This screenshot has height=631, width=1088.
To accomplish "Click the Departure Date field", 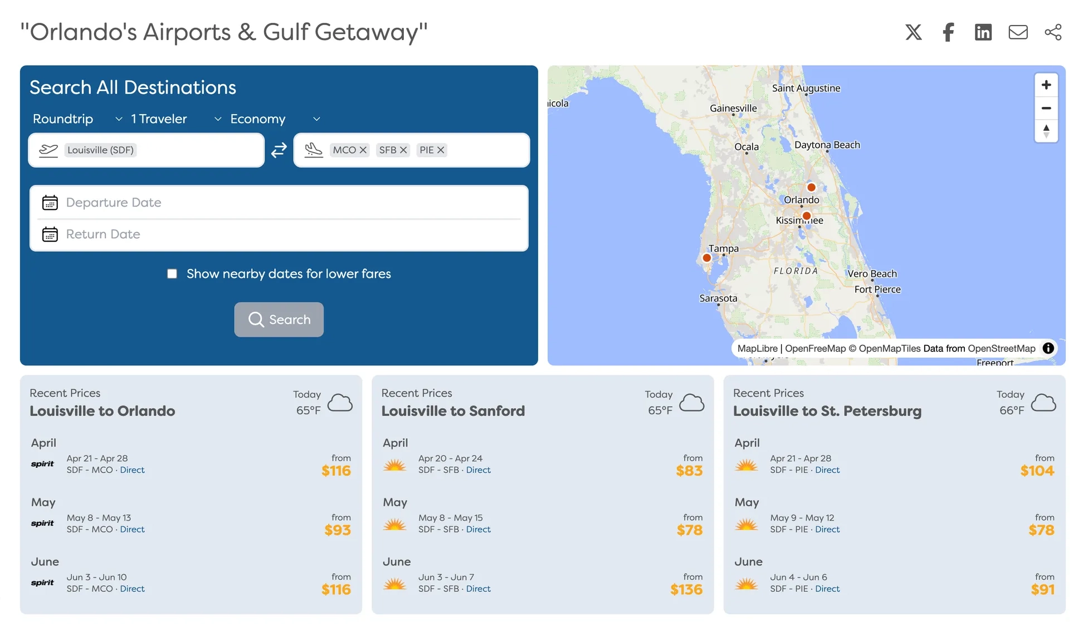I will click(x=279, y=203).
